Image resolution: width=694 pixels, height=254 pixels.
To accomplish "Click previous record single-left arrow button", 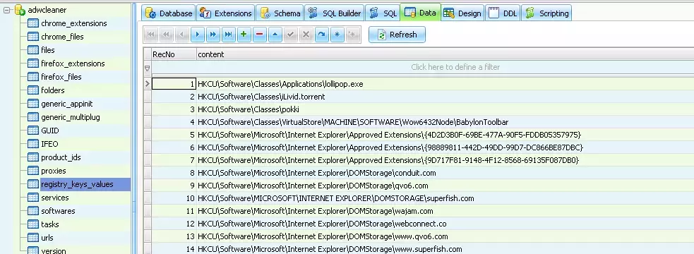I will click(x=182, y=35).
